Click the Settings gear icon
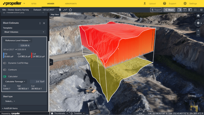This screenshot has height=115, width=204. pyautogui.click(x=185, y=4)
